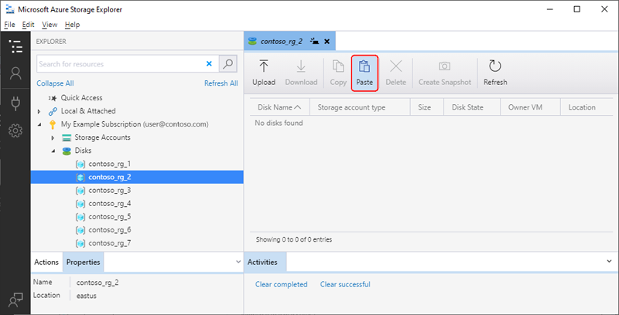Sort by the Disk Name column

279,107
